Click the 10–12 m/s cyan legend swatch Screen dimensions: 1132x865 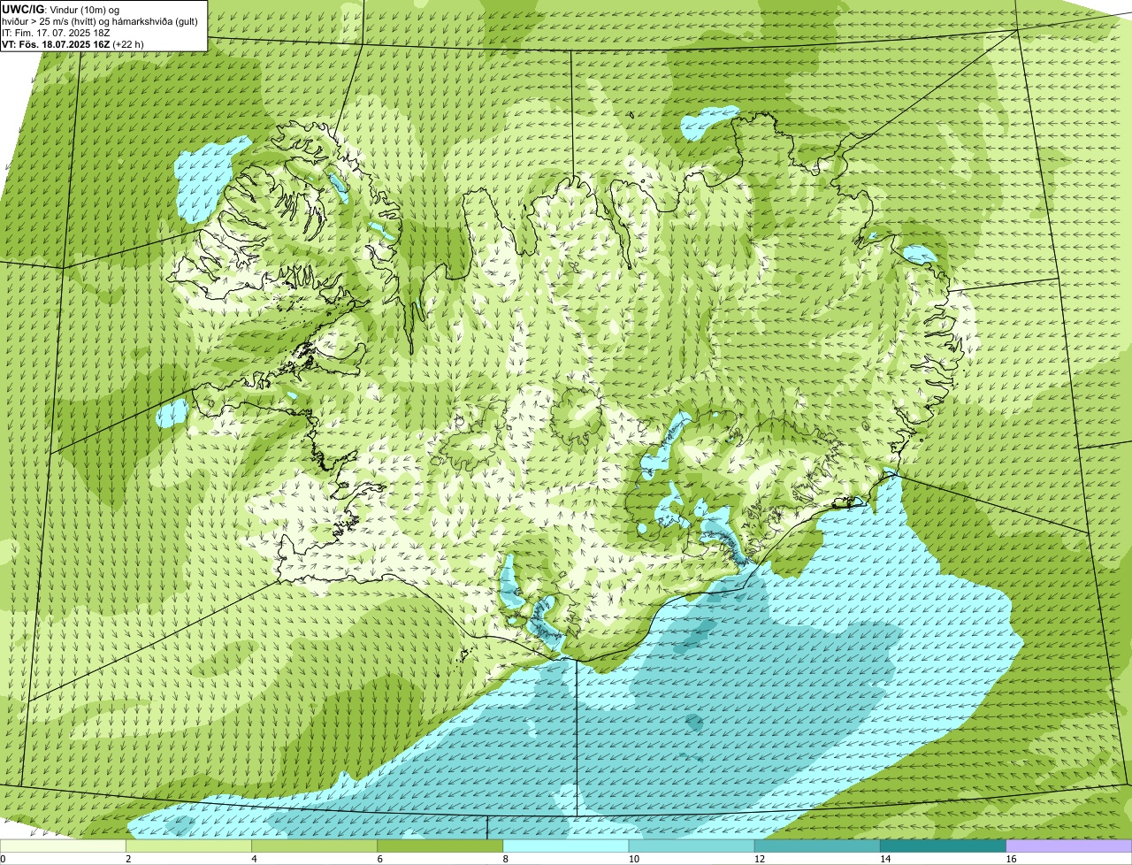[x=692, y=846]
